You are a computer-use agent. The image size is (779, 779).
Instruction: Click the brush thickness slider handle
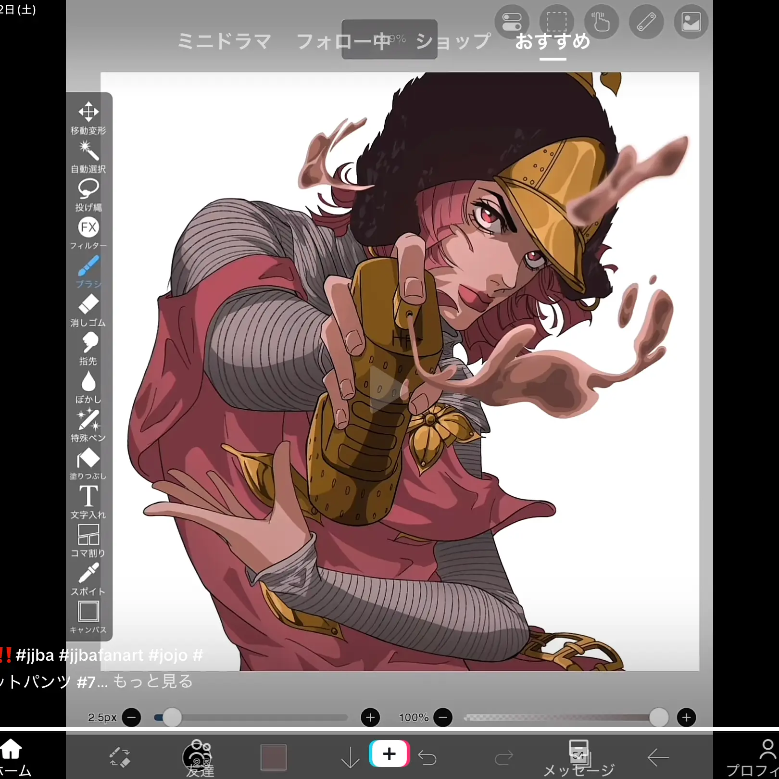(x=172, y=717)
